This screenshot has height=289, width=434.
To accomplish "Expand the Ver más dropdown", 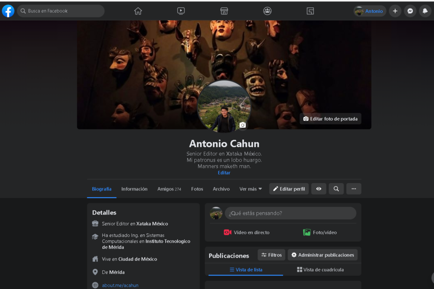I will pyautogui.click(x=251, y=189).
